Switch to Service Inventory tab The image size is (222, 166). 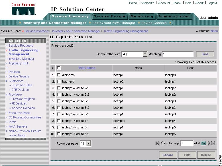70,16
